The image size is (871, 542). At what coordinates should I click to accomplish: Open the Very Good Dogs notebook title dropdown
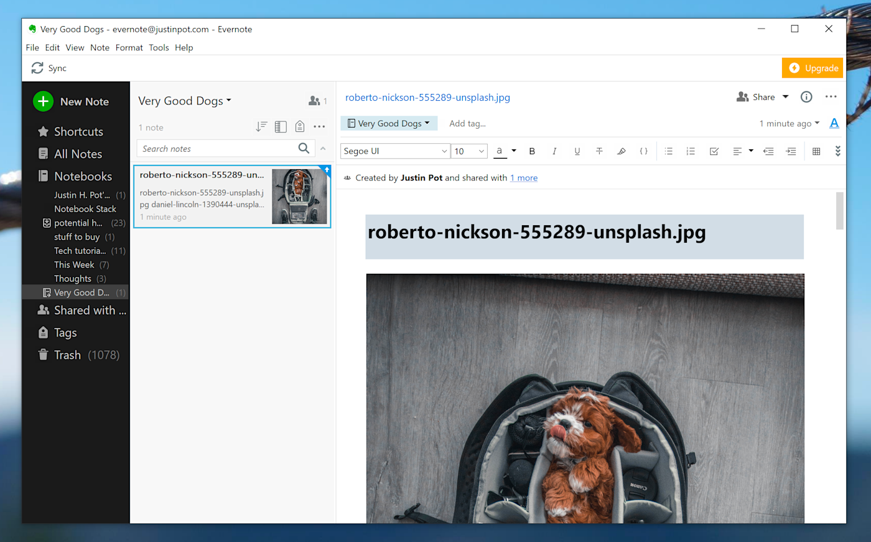[185, 101]
